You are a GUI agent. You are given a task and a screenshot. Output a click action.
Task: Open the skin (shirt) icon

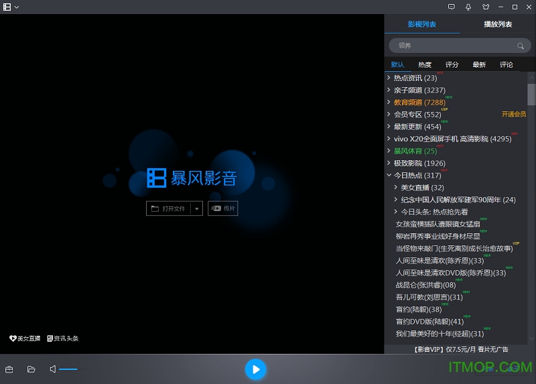point(485,7)
